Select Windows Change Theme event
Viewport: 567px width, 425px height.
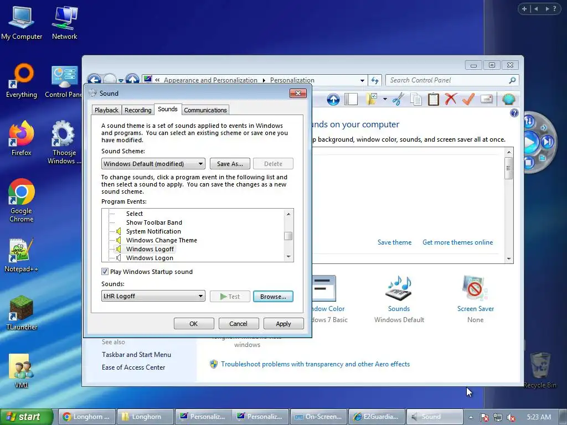(161, 240)
